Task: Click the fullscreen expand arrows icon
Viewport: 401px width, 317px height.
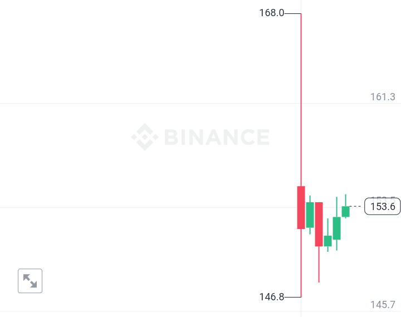Action: click(x=30, y=281)
